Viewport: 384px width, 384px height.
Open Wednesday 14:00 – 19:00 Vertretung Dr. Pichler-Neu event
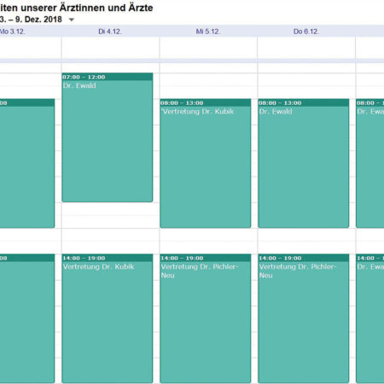point(206,318)
